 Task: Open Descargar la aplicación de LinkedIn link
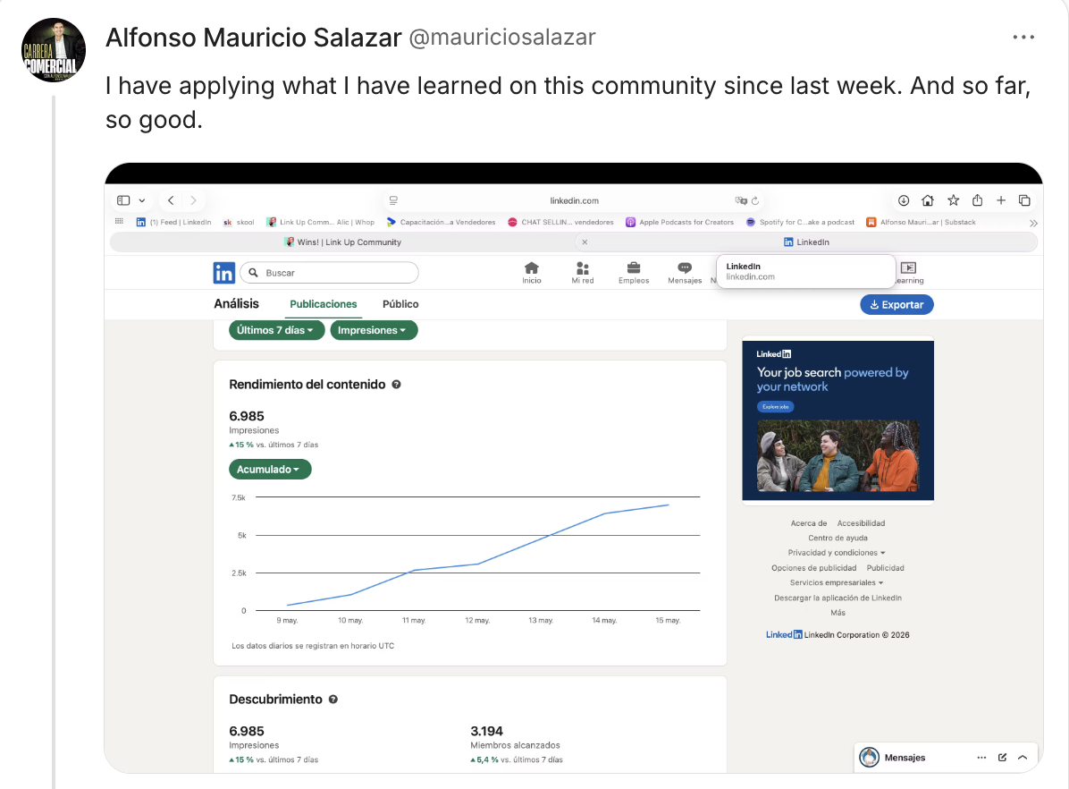[838, 598]
